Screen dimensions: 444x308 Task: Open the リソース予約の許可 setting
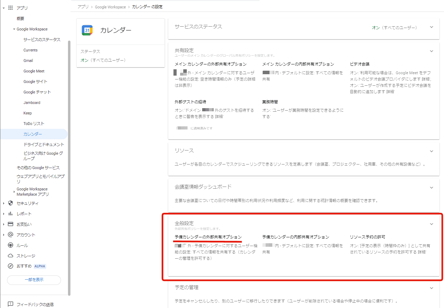pos(368,237)
